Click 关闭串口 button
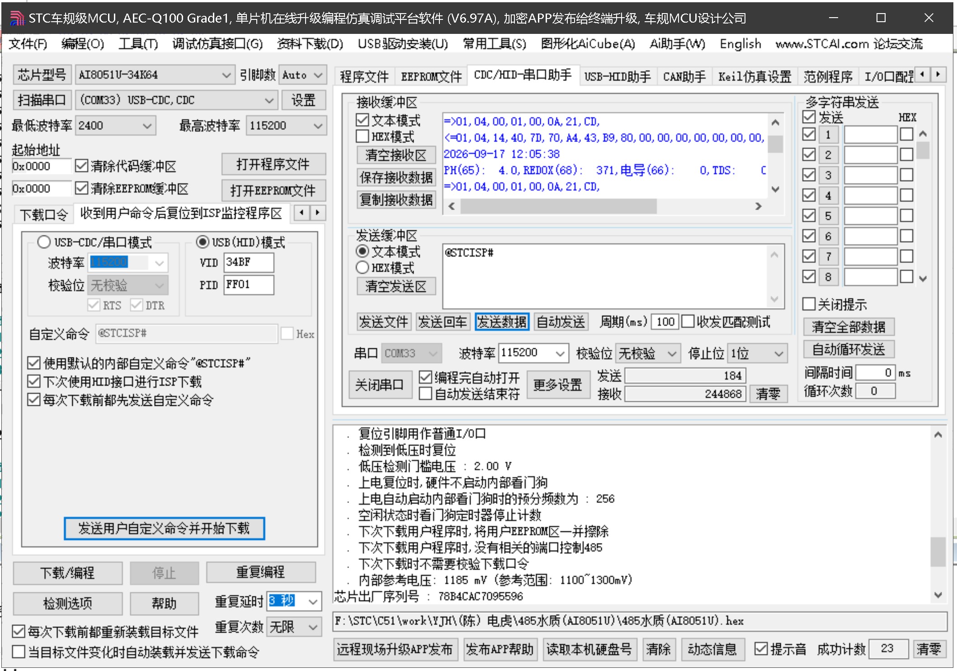The image size is (957, 671). (380, 385)
